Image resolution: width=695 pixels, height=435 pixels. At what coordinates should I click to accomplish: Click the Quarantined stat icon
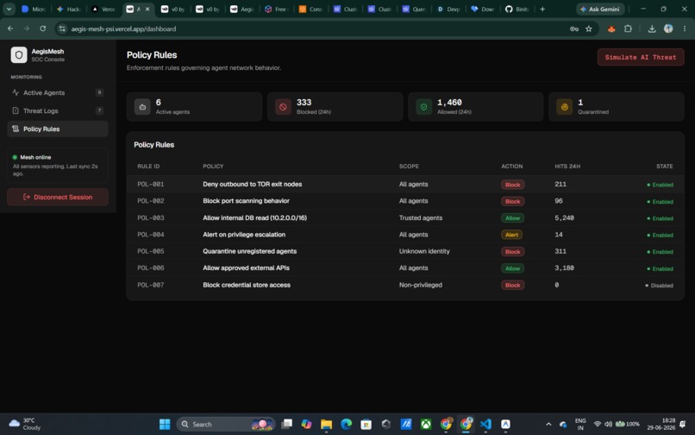tap(564, 107)
